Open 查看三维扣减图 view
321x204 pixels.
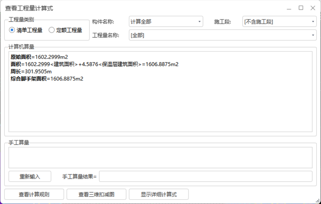coord(96,194)
